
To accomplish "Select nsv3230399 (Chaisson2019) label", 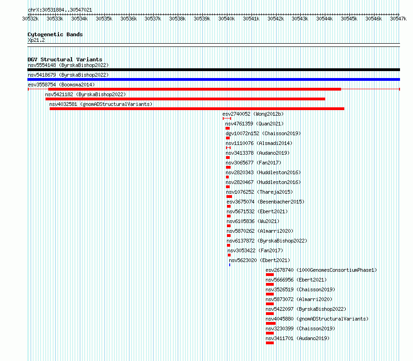I will tap(301, 328).
